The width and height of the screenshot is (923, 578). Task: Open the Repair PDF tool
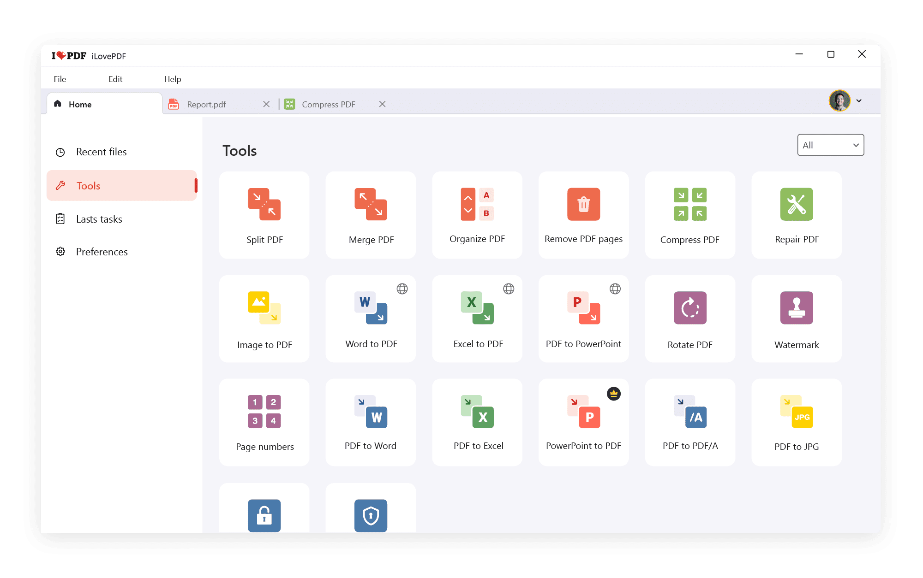797,215
